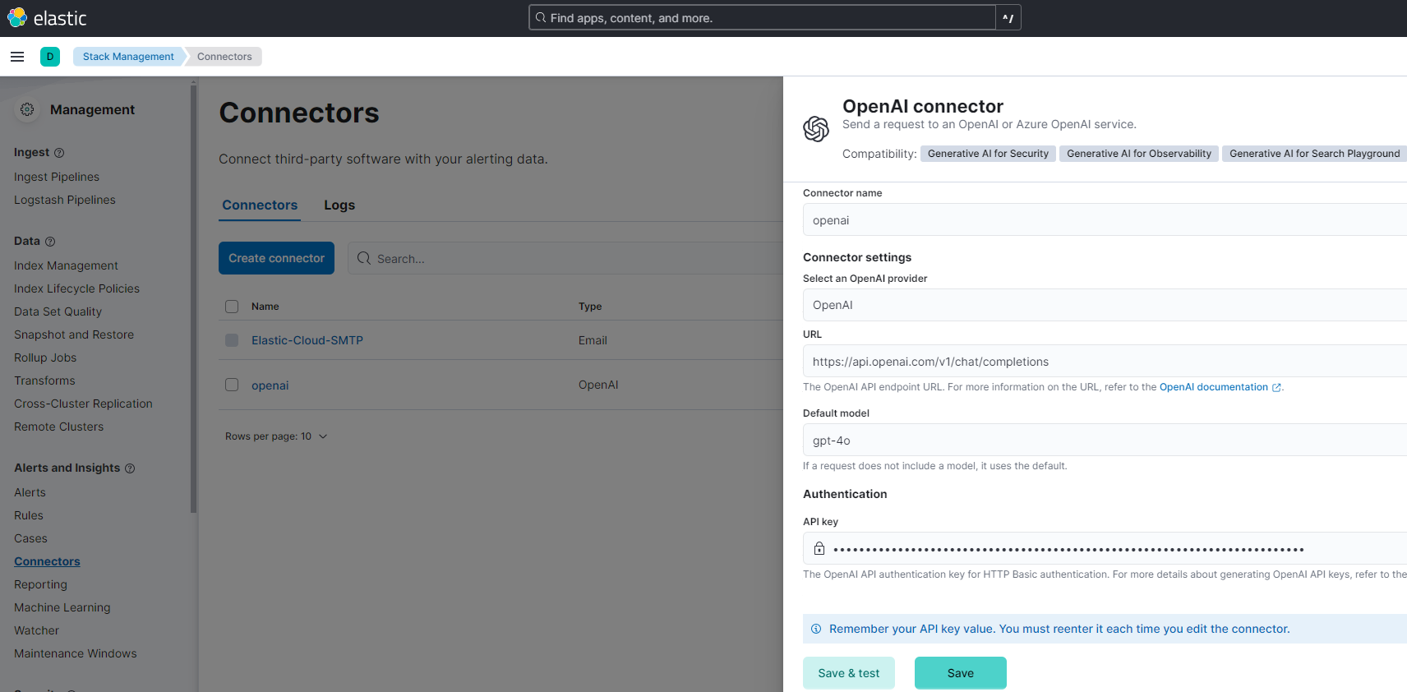Open the Rows per page dropdown
Viewport: 1407px width, 692px height.
(x=276, y=436)
